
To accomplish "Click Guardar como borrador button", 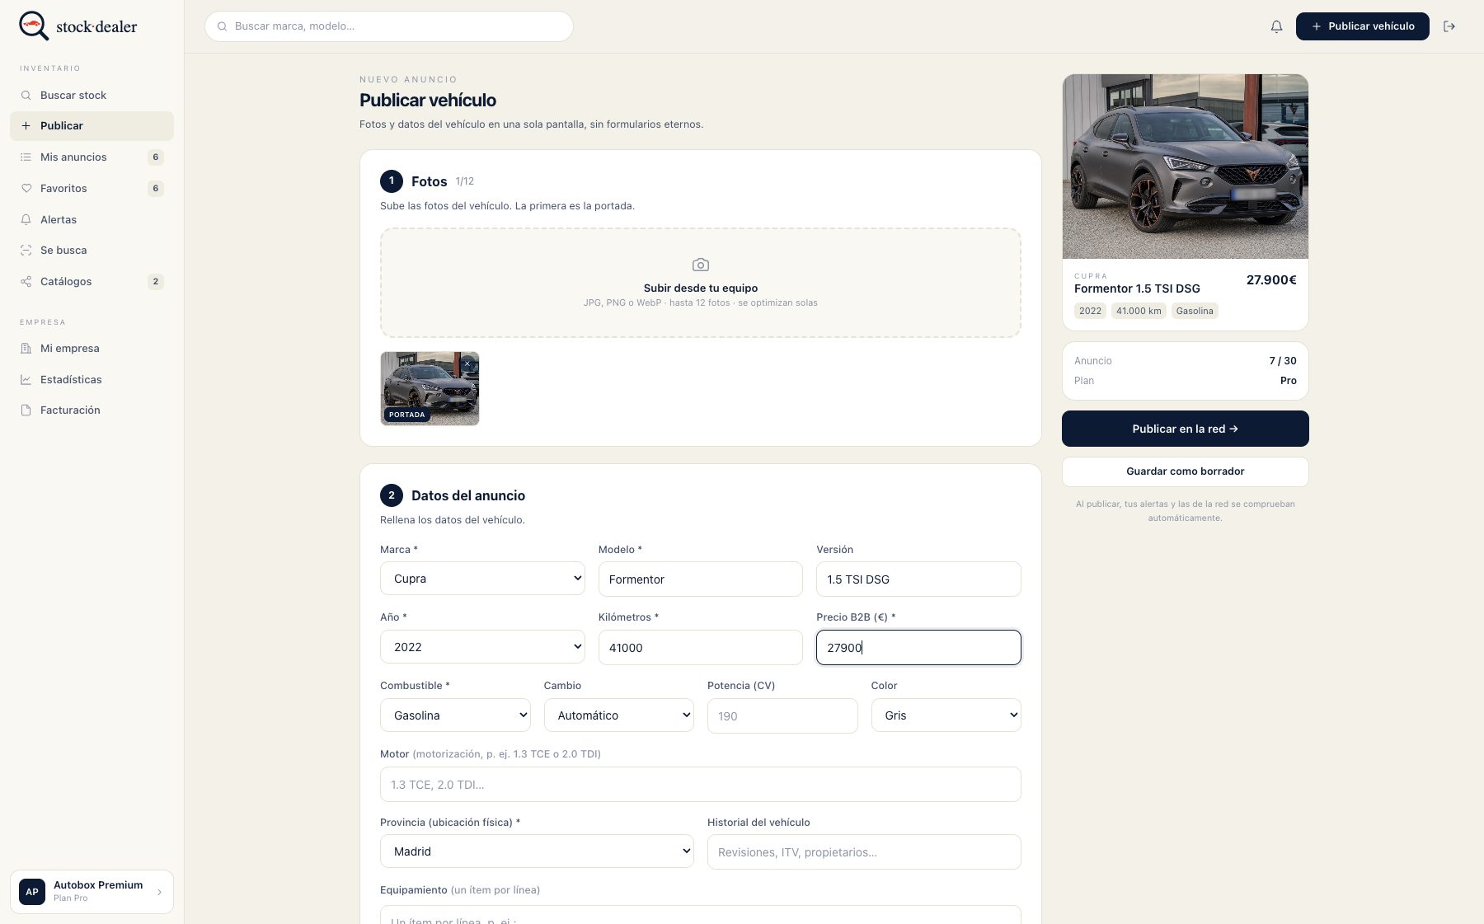I will click(1185, 471).
